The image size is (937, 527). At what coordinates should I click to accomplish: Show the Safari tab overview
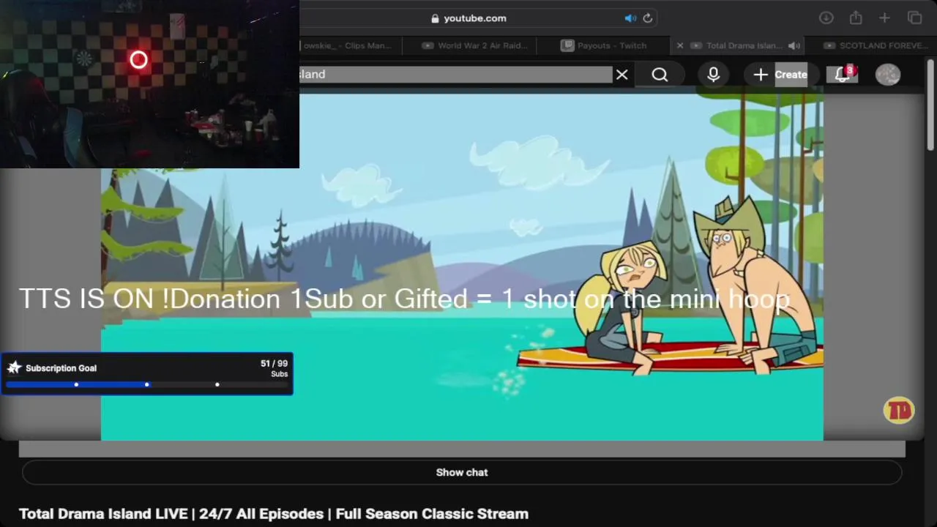point(915,18)
